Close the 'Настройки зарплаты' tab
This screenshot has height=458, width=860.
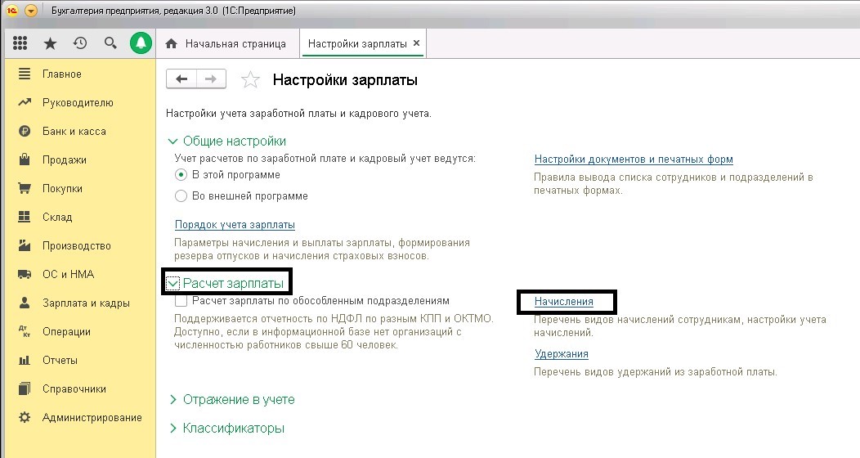point(416,43)
